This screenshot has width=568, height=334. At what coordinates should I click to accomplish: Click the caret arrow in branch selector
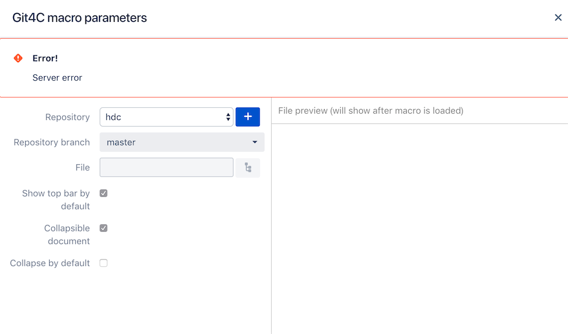point(255,142)
